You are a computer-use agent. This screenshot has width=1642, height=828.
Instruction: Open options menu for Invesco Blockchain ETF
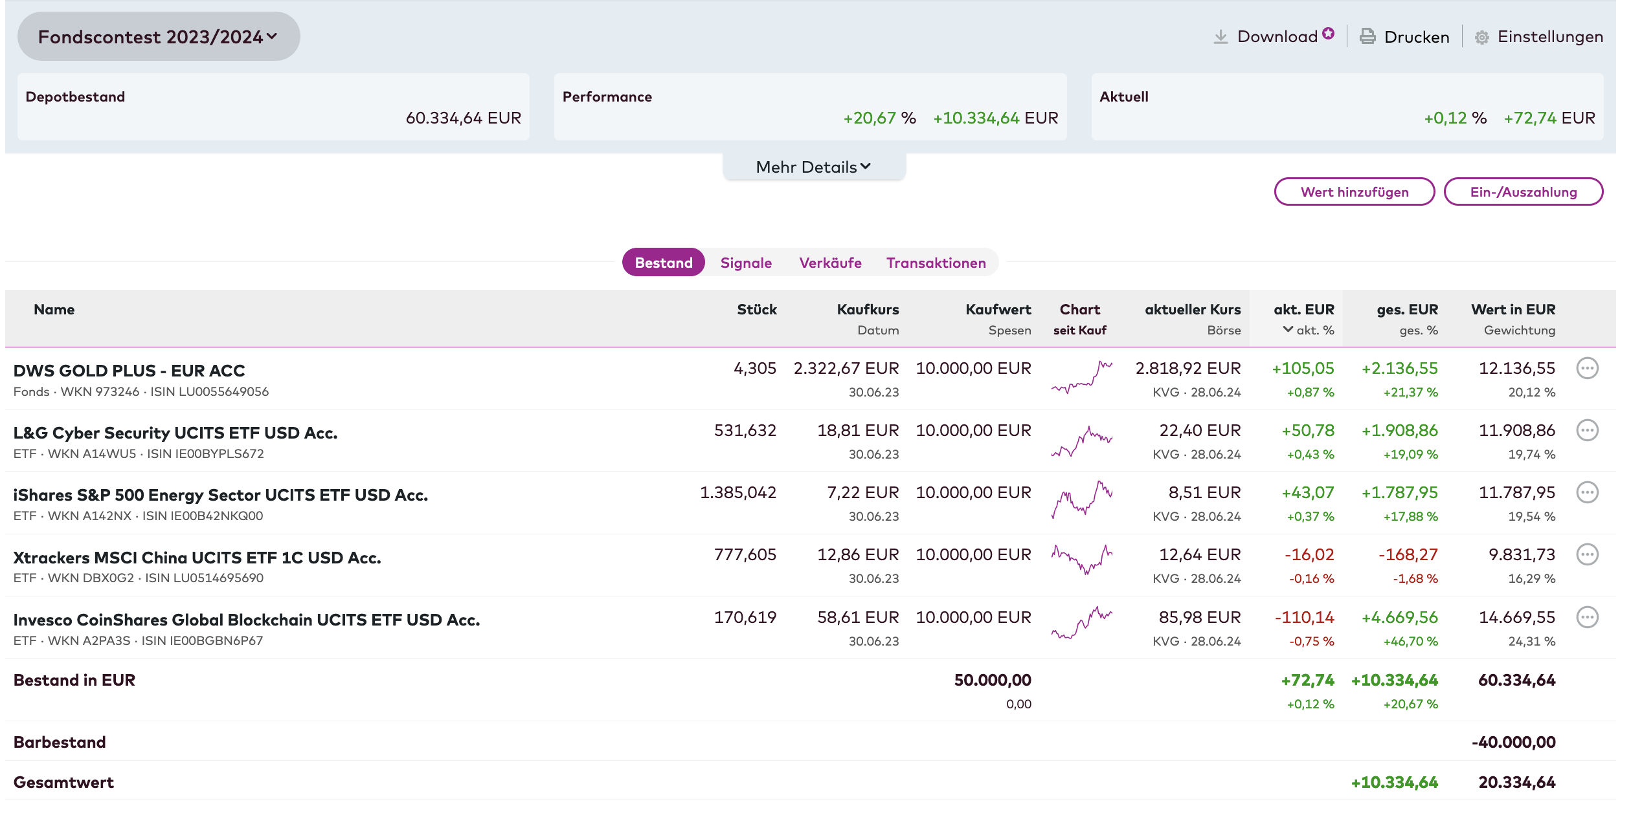pyautogui.click(x=1586, y=618)
